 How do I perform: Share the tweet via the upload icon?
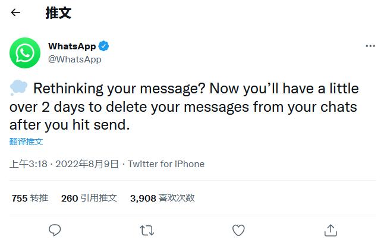click(x=331, y=230)
